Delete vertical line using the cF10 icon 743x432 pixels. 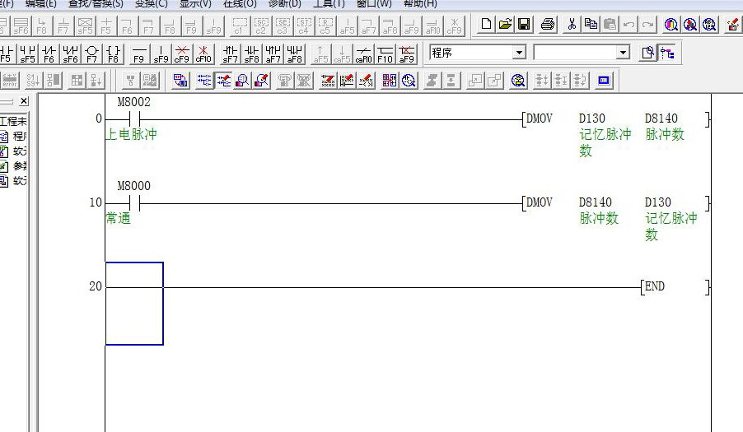point(203,54)
